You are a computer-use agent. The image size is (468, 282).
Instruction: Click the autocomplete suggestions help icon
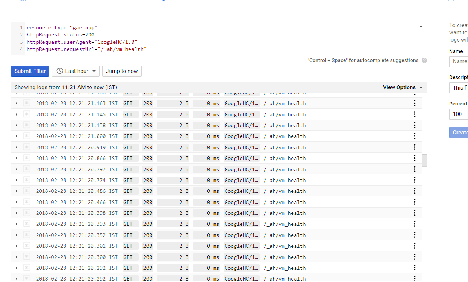tap(424, 60)
